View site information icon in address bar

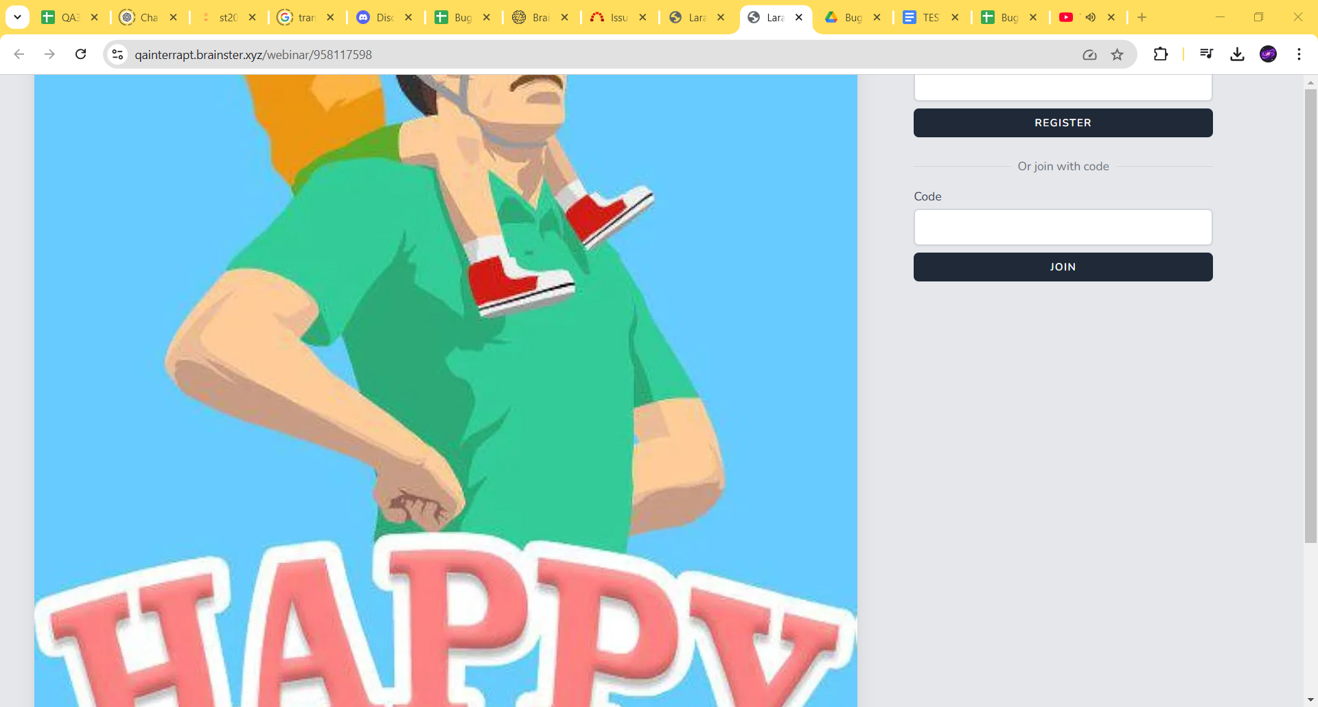(x=118, y=54)
